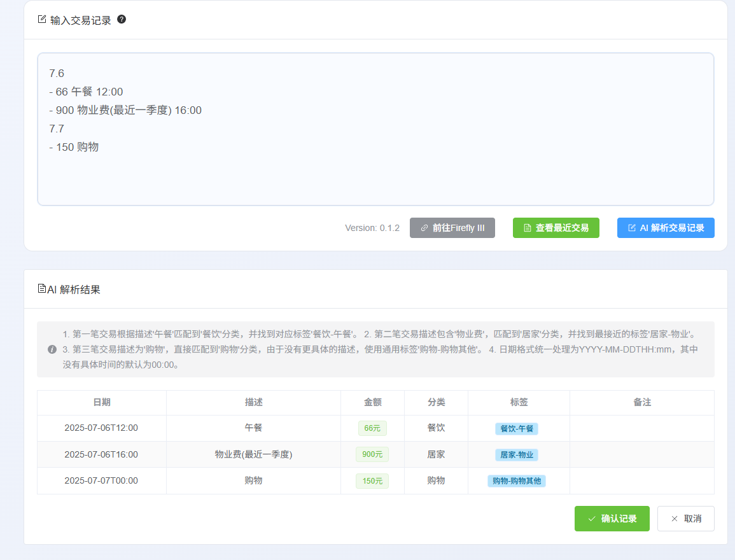The image size is (735, 560).
Task: Select date cell 2025-07-07T00:00
Action: tap(101, 481)
